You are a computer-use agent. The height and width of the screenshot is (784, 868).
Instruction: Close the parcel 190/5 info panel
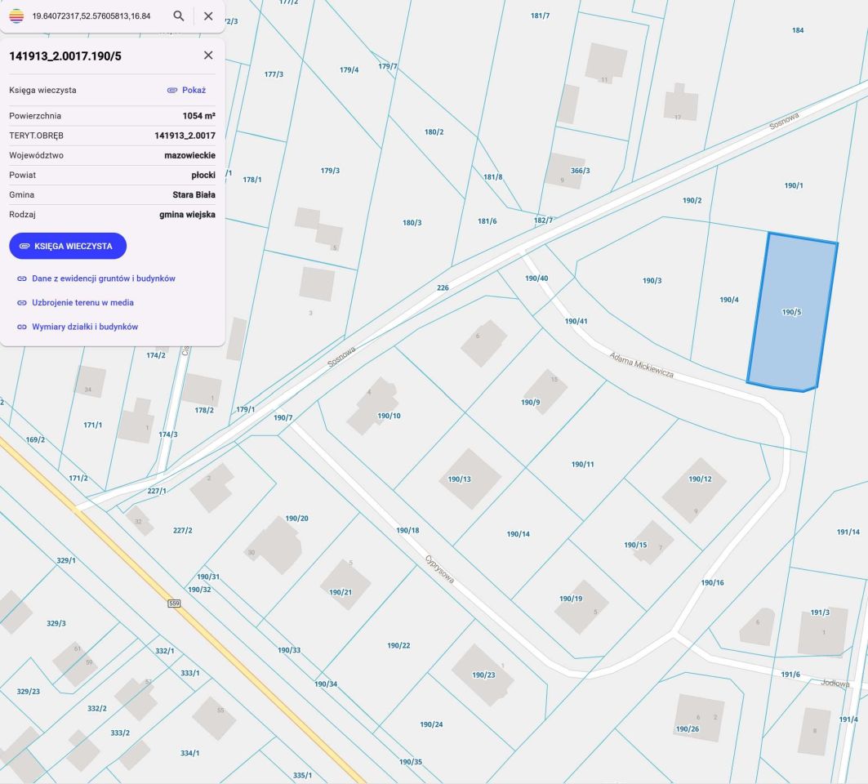click(208, 56)
